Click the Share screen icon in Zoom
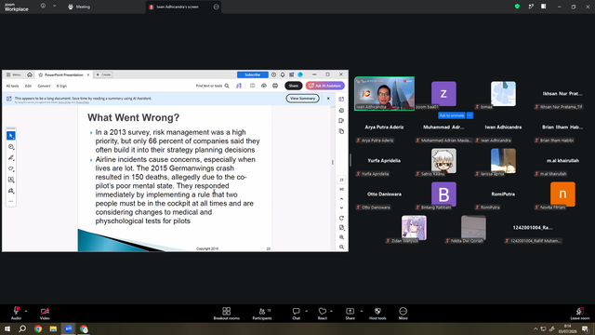 pos(350,313)
